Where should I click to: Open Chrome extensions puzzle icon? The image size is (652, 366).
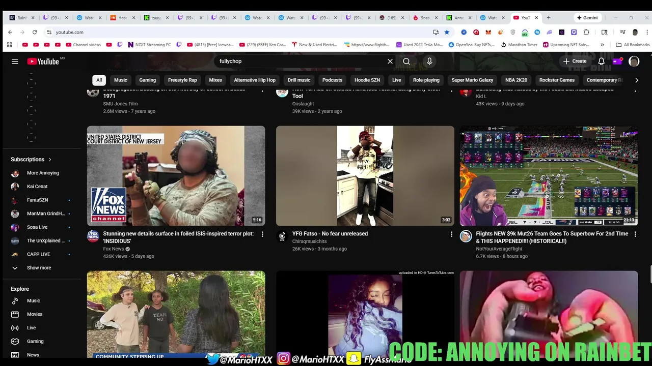(x=586, y=32)
